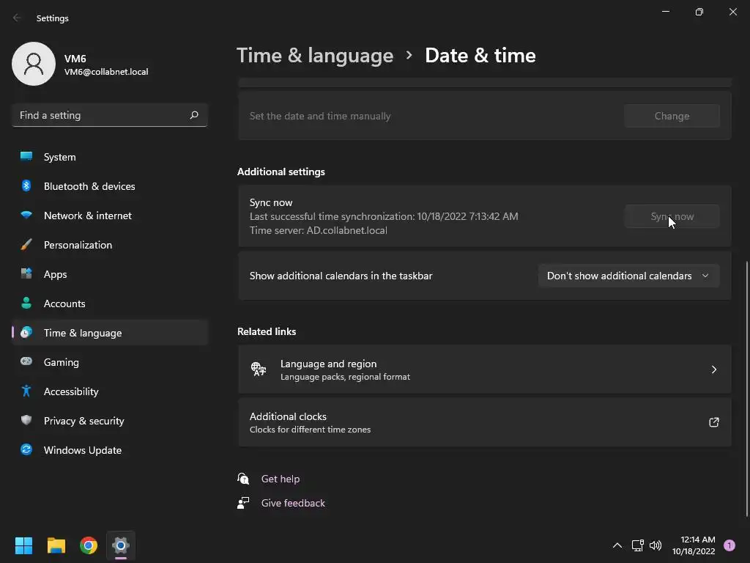Click the Sync now button
The image size is (750, 563).
point(672,216)
